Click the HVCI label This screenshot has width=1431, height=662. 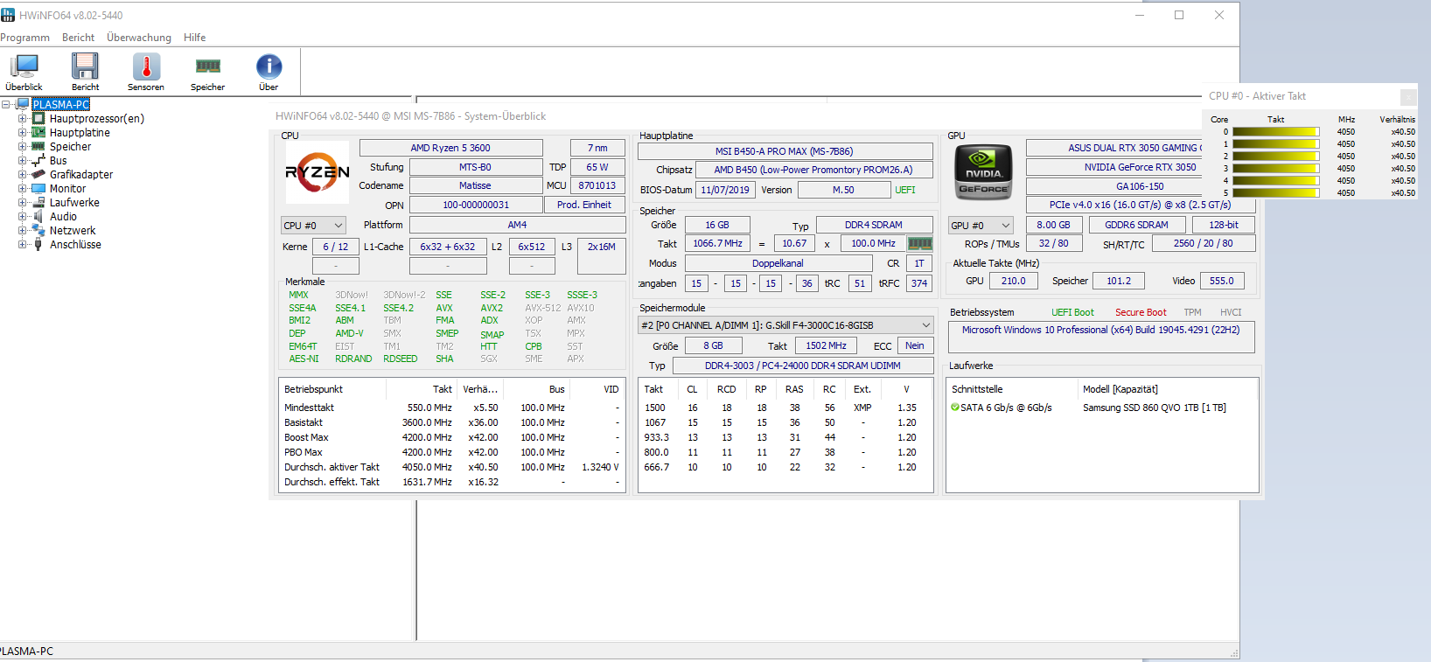pos(1231,312)
